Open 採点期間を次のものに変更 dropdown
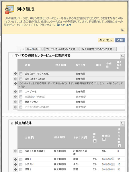The height and width of the screenshot is (172, 129). pyautogui.click(x=99, y=49)
